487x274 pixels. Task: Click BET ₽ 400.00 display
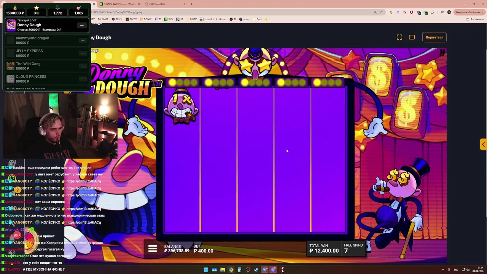click(x=203, y=249)
